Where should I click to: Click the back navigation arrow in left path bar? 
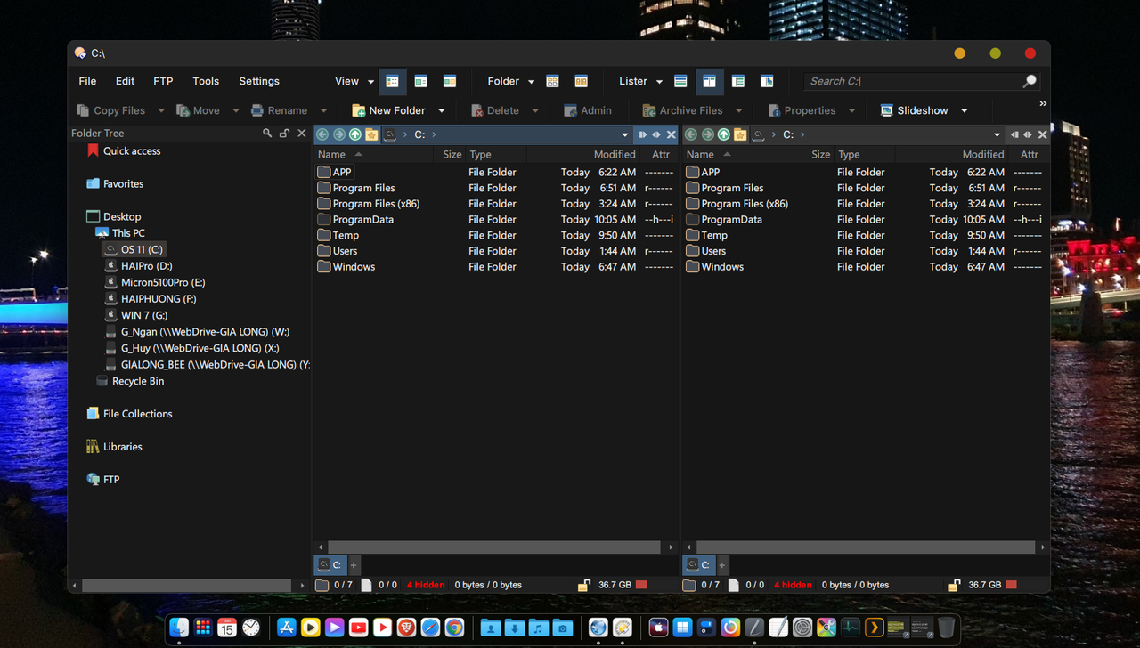(x=322, y=134)
